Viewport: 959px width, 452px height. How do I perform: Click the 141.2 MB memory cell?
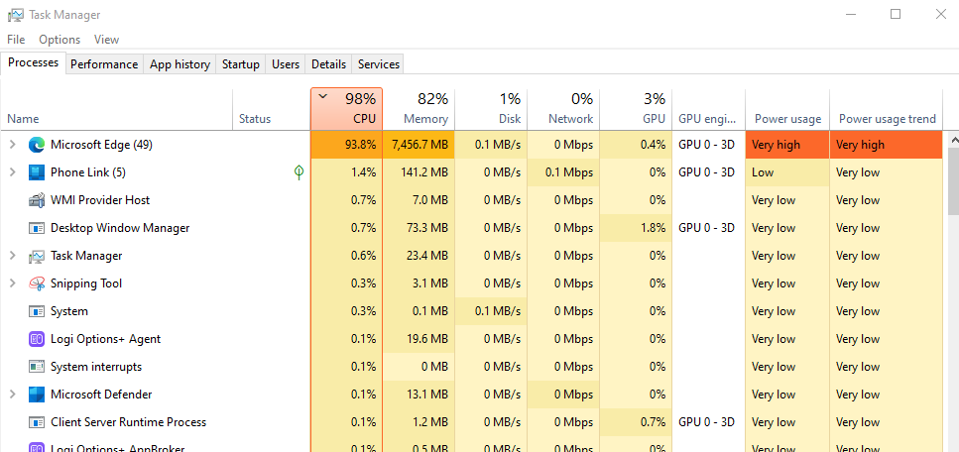(x=419, y=172)
